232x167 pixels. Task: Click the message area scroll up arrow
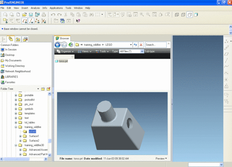click(x=231, y=27)
